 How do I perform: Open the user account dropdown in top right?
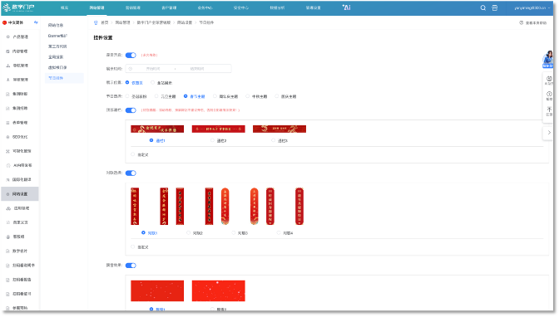532,7
